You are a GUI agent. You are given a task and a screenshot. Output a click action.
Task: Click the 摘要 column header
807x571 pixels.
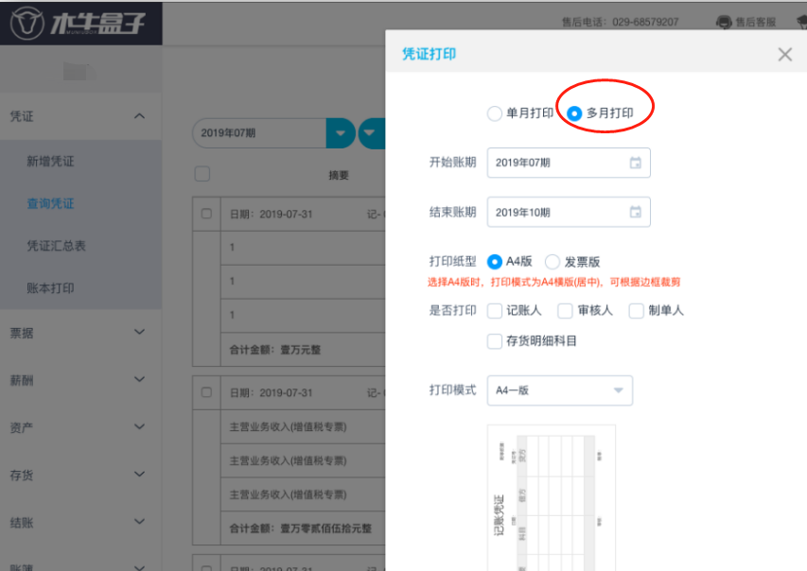(x=339, y=176)
